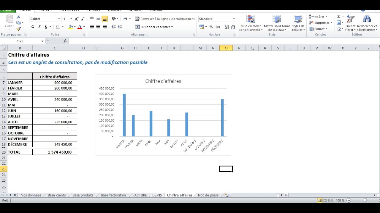Click the zoom slider handle
This screenshot has width=380, height=213.
pyautogui.click(x=365, y=200)
